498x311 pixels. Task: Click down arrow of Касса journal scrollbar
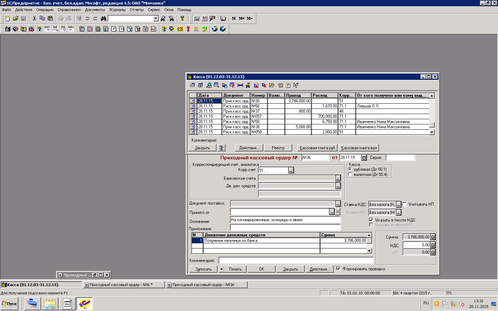click(432, 132)
